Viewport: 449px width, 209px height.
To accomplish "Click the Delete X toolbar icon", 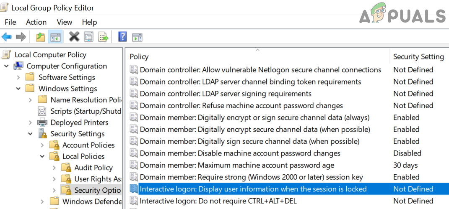I will click(x=74, y=37).
